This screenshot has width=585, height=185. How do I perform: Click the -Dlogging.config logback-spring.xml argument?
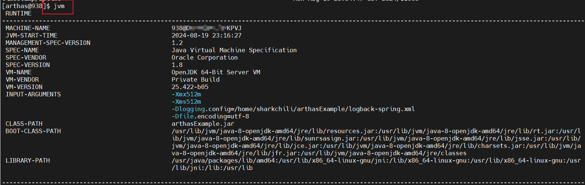293,109
